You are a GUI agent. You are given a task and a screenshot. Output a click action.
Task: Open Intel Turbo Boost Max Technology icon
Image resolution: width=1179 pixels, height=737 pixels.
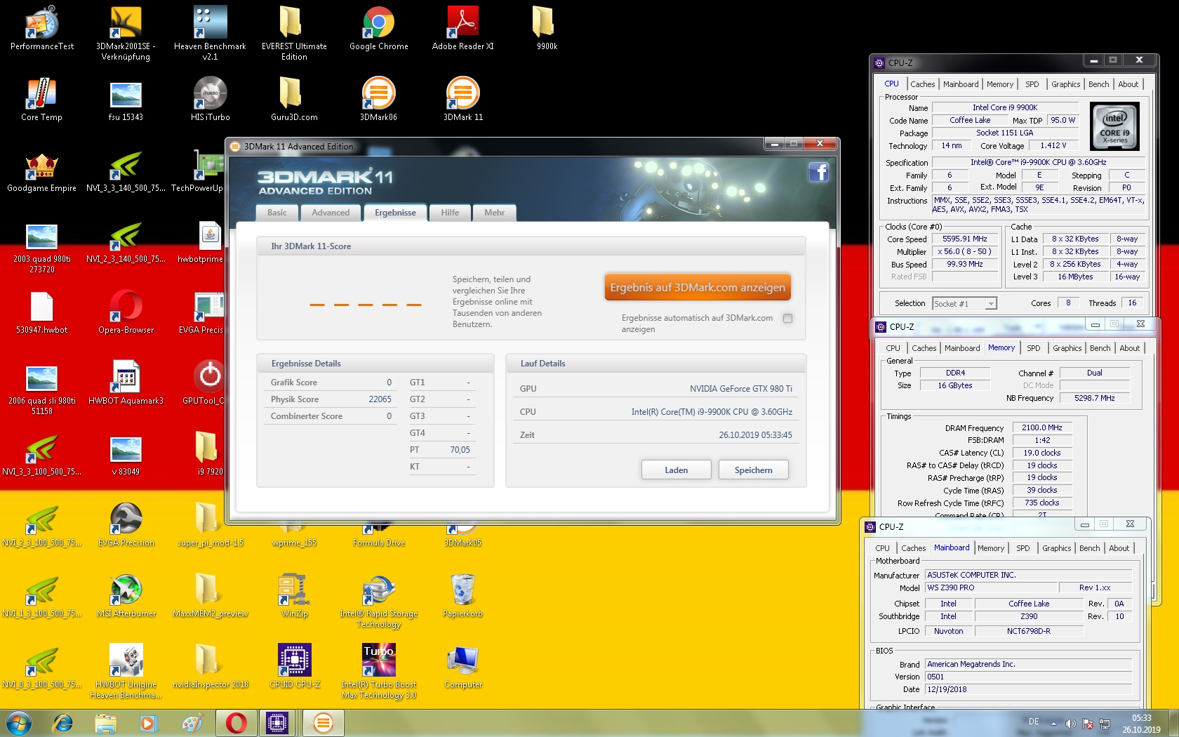(379, 672)
